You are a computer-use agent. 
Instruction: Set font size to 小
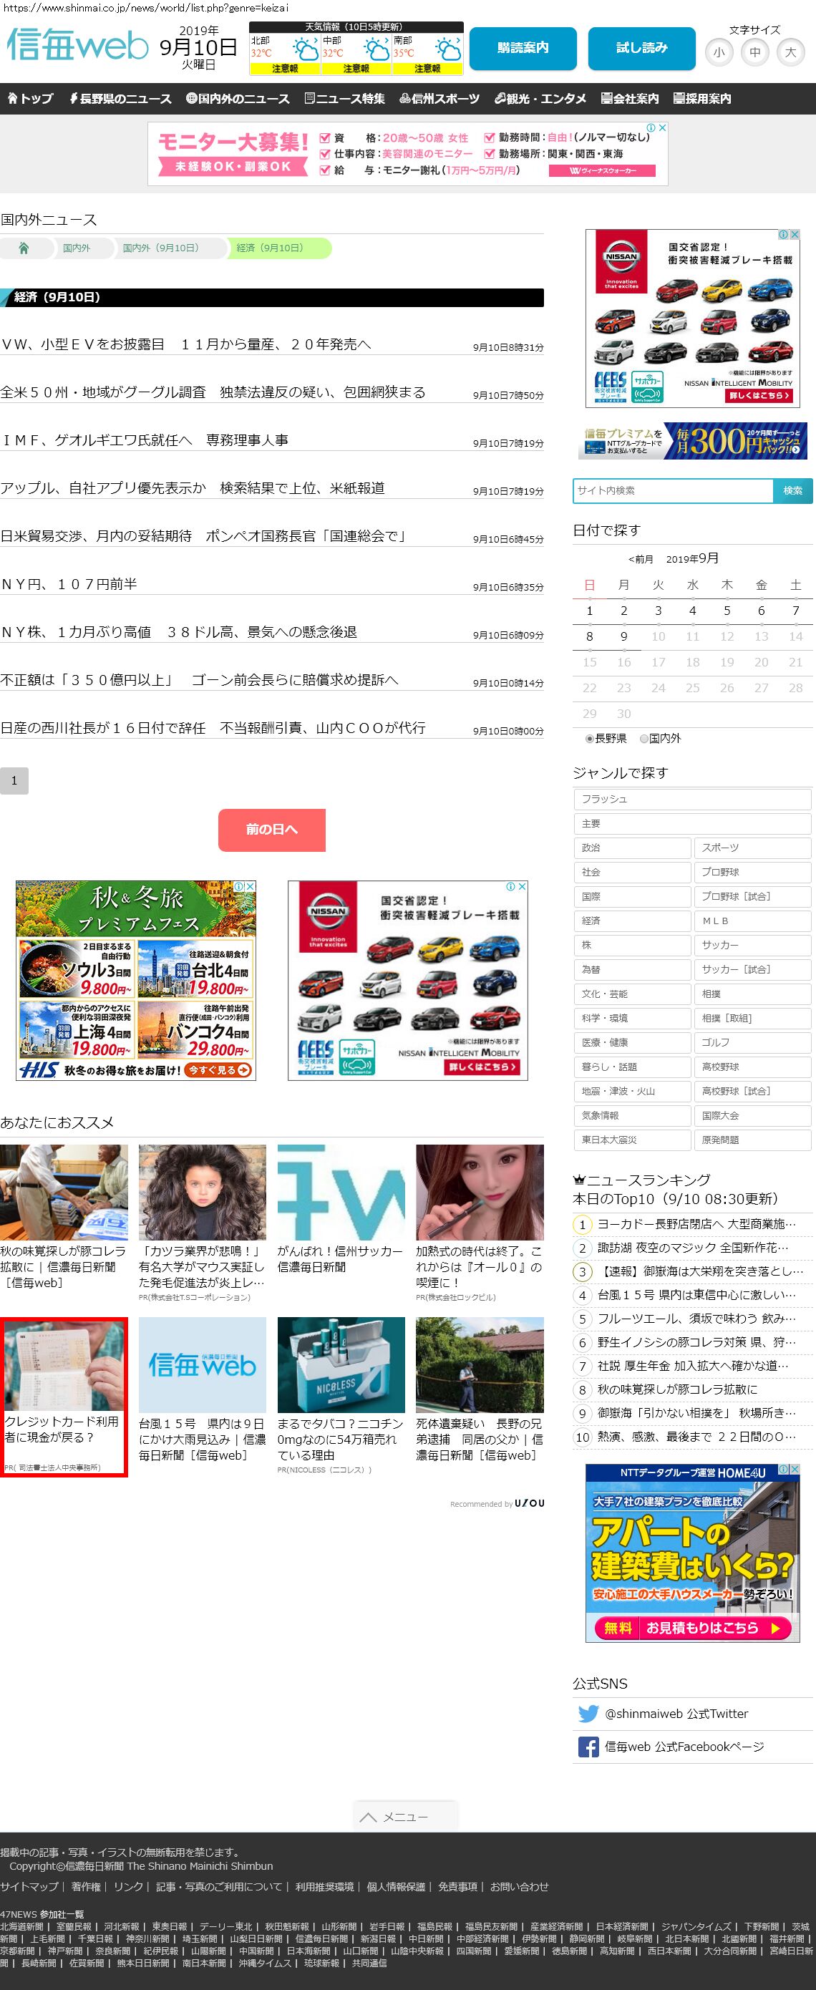point(719,52)
